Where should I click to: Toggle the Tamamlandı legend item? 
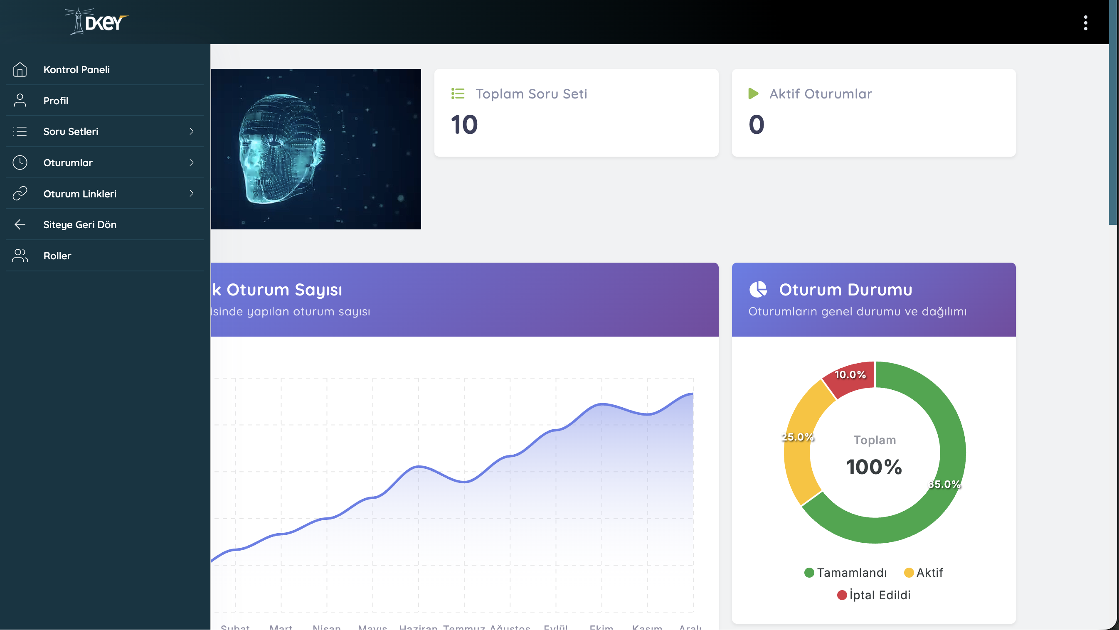(x=845, y=572)
